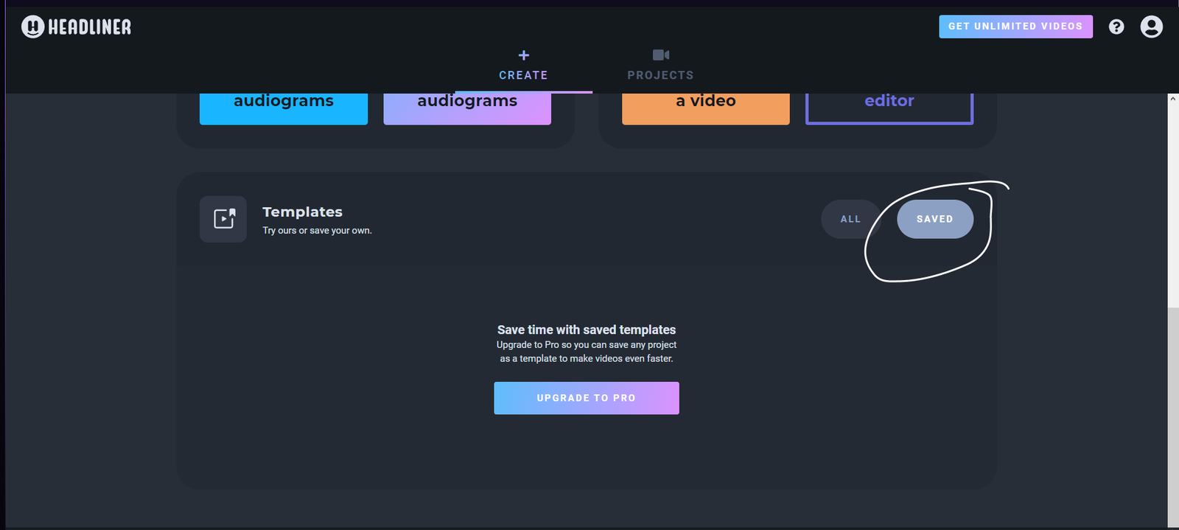
Task: Switch to the PROJECTS tab label
Action: (660, 75)
